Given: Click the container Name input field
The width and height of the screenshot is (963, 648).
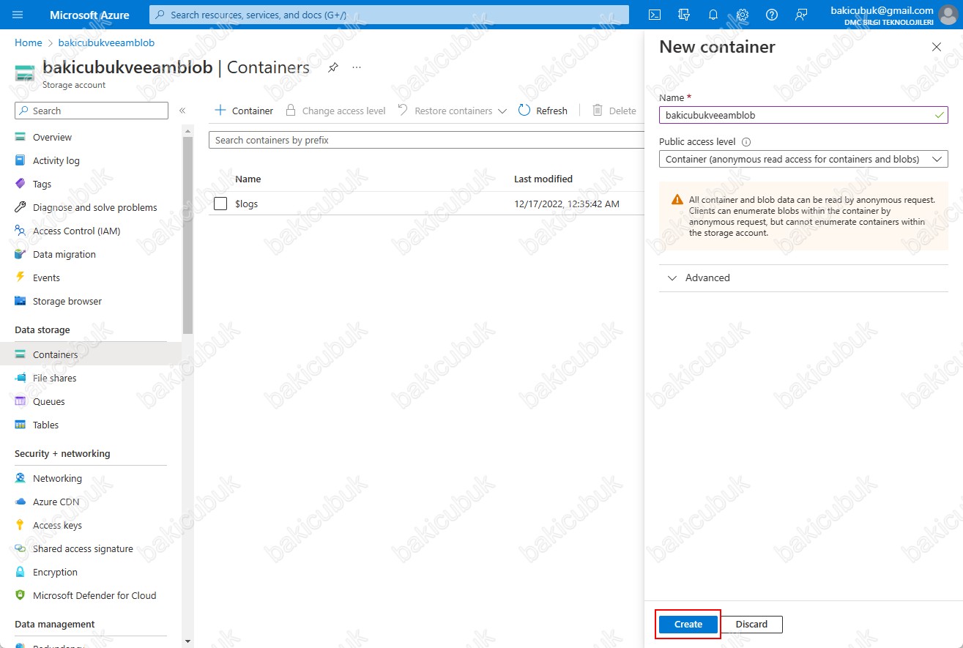Looking at the screenshot, I should coord(803,115).
